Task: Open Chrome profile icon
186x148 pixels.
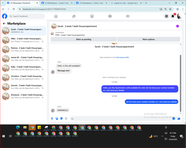Action: point(177,9)
